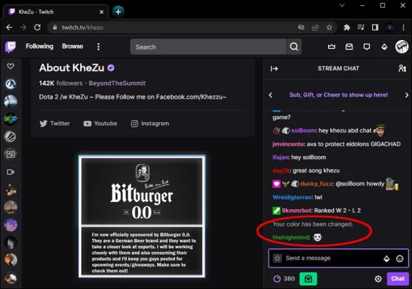Show next item in gift leaderboard
The width and height of the screenshot is (412, 289).
[407, 95]
